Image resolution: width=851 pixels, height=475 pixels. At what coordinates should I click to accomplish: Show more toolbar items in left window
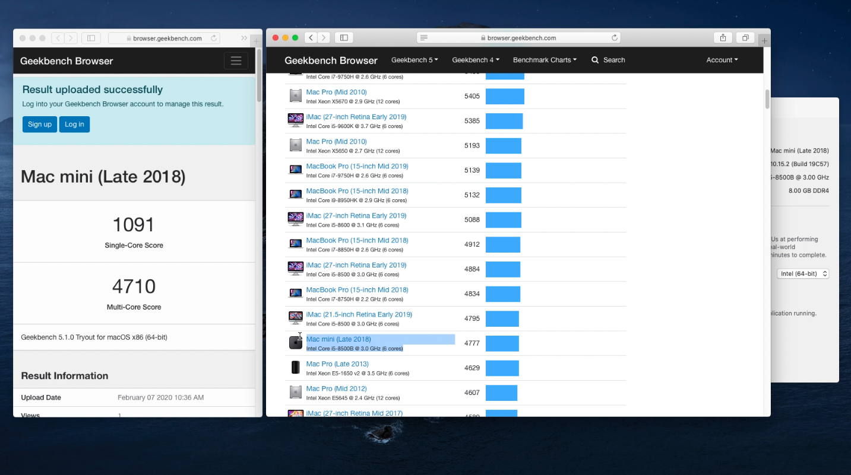coord(244,38)
